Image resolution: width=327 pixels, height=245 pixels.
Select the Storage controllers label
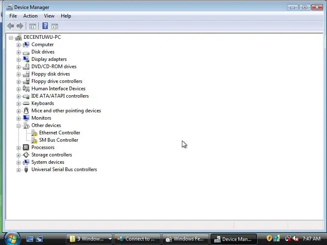click(52, 155)
